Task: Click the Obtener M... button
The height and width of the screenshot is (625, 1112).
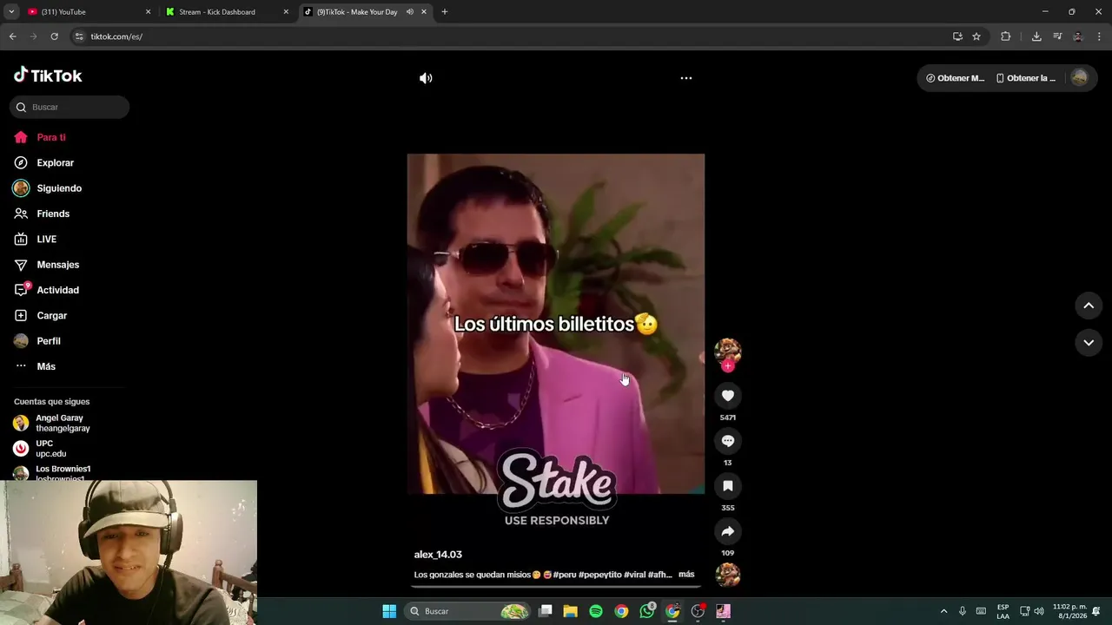Action: click(956, 78)
